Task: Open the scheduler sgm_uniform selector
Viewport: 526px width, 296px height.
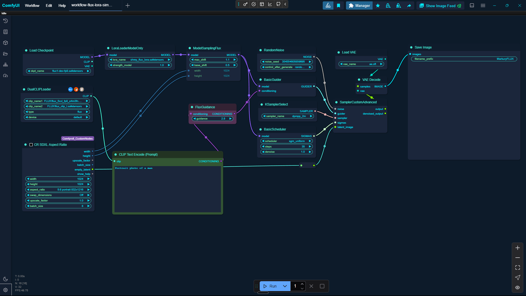Action: 286,141
